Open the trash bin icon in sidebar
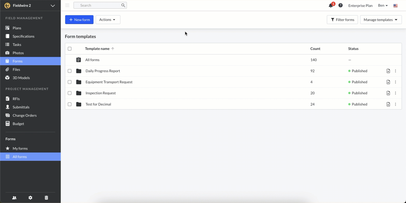Image resolution: width=406 pixels, height=203 pixels. (x=46, y=198)
